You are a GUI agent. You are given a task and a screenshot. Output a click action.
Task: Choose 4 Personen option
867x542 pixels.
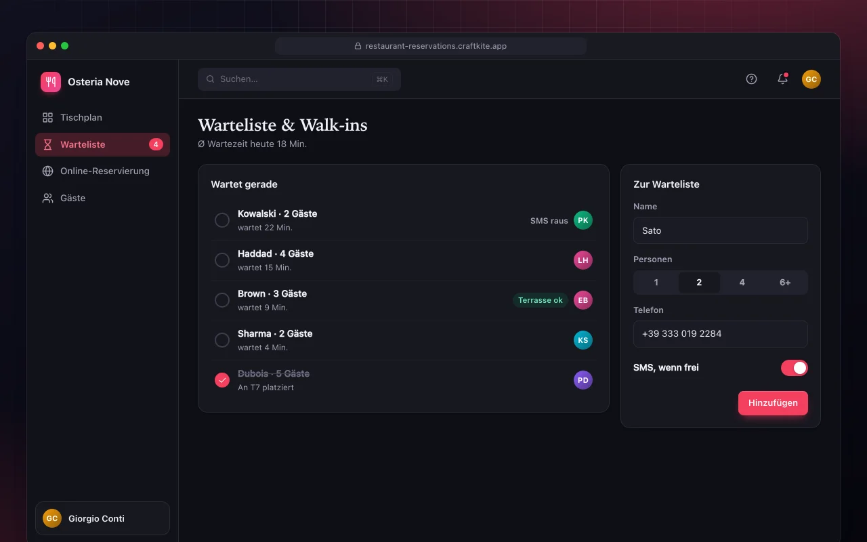[742, 283]
